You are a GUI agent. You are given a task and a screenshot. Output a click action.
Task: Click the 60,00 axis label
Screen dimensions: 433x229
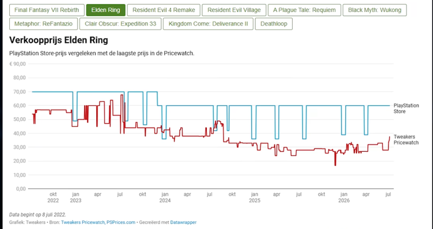(19, 105)
